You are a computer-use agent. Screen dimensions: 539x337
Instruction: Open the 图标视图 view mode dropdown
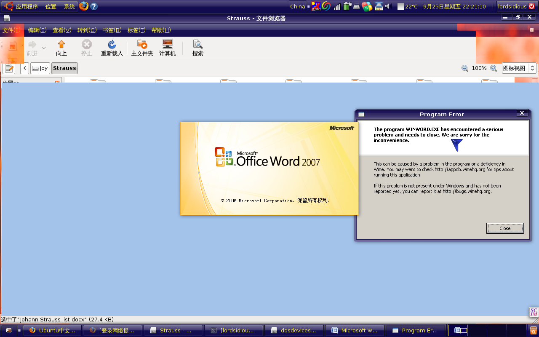click(x=519, y=68)
